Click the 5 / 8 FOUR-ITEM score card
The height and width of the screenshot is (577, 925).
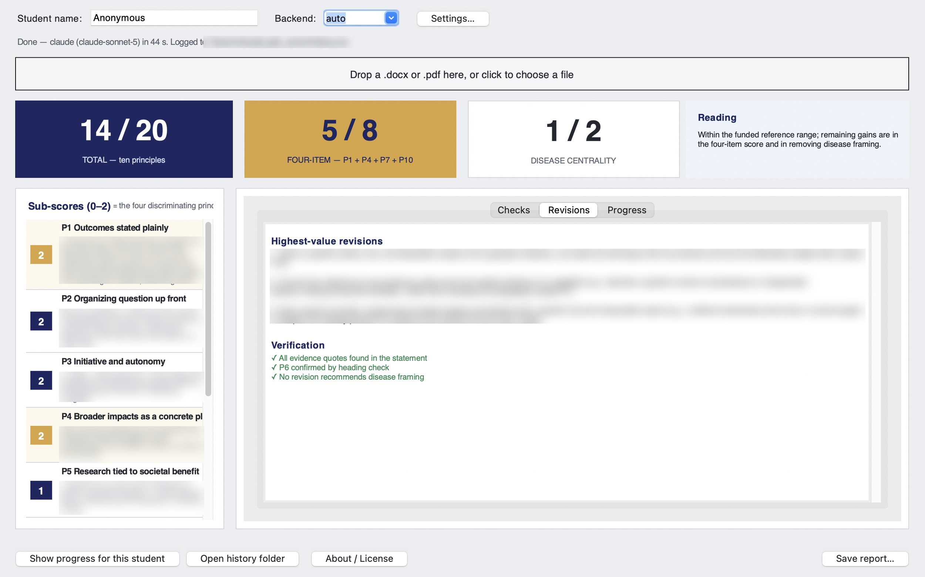click(350, 139)
